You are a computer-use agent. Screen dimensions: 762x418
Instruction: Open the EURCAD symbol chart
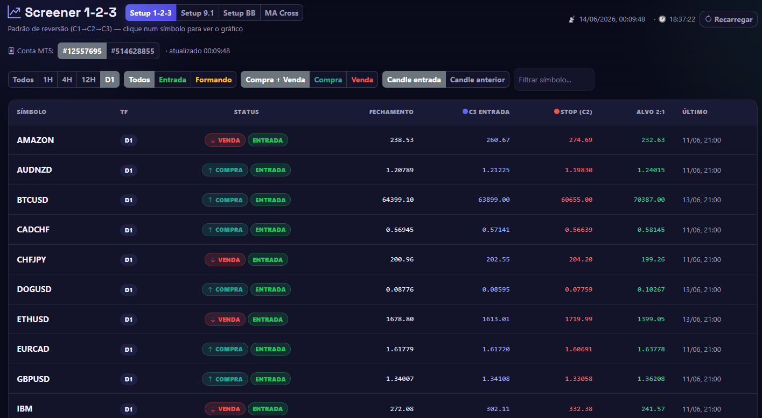point(33,349)
